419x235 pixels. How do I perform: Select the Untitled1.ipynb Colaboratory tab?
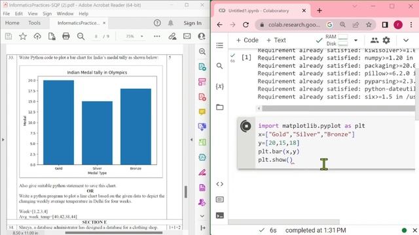pos(262,10)
